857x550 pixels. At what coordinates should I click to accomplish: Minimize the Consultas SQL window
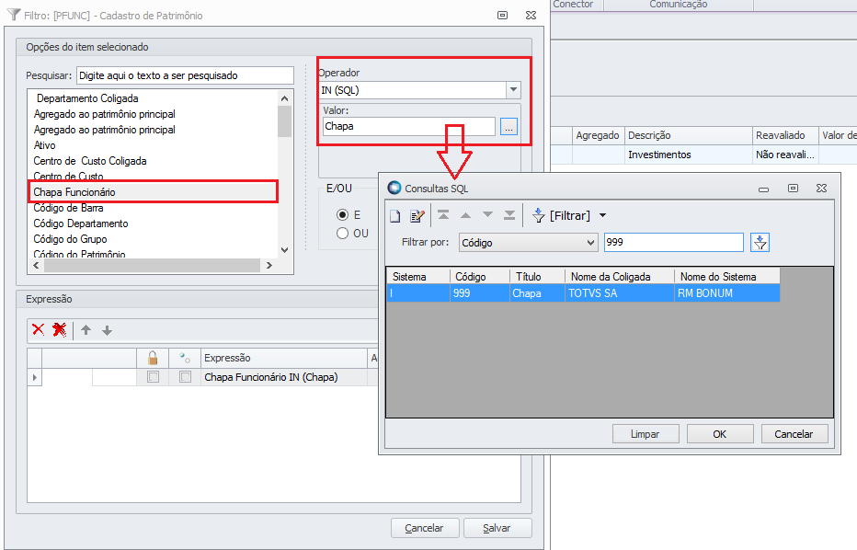pyautogui.click(x=763, y=189)
